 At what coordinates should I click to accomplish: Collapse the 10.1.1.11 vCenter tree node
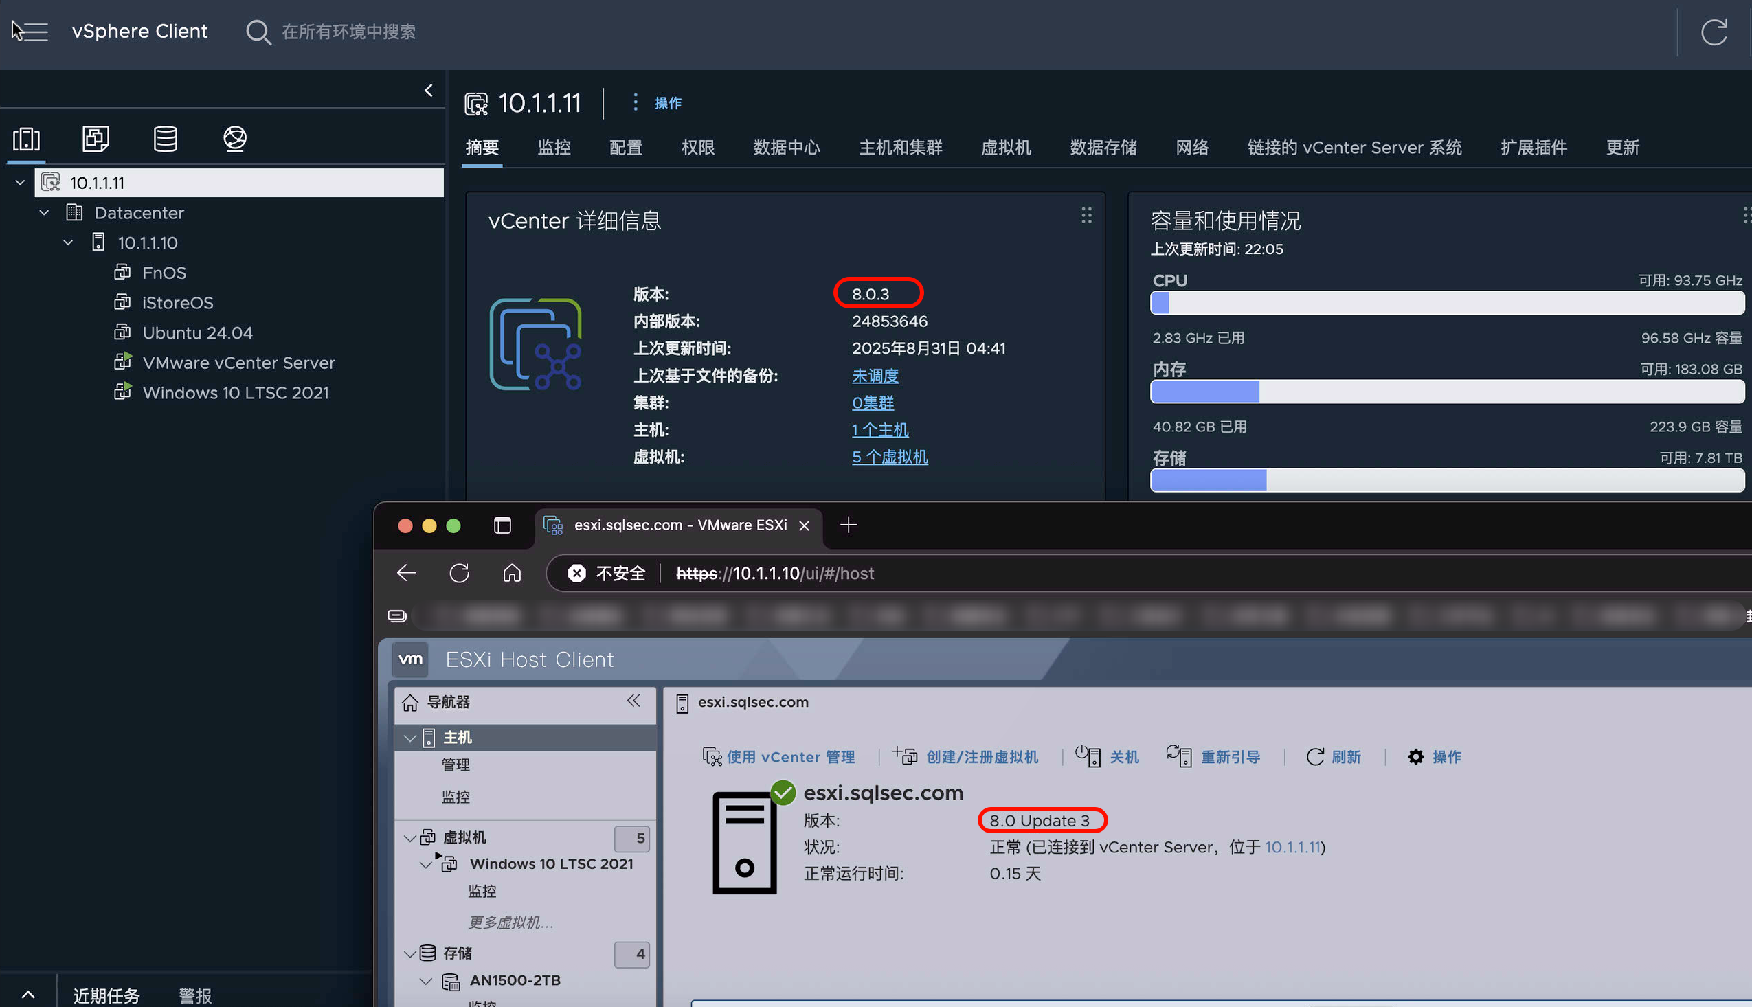[x=20, y=183]
